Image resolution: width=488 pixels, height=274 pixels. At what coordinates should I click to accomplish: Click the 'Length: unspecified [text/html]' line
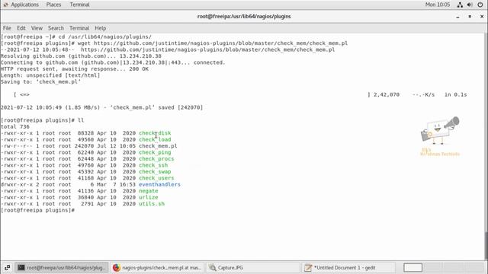coord(50,75)
